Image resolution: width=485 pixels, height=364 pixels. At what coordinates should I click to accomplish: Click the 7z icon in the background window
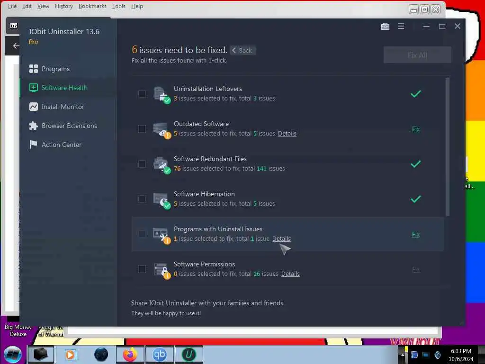click(14, 26)
